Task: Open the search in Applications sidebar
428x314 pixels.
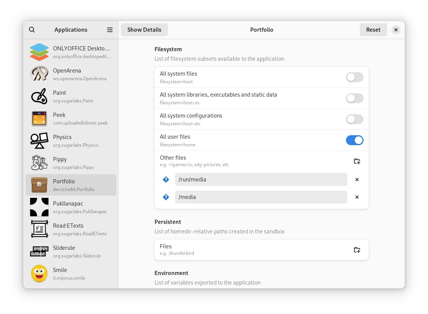Action: click(32, 29)
